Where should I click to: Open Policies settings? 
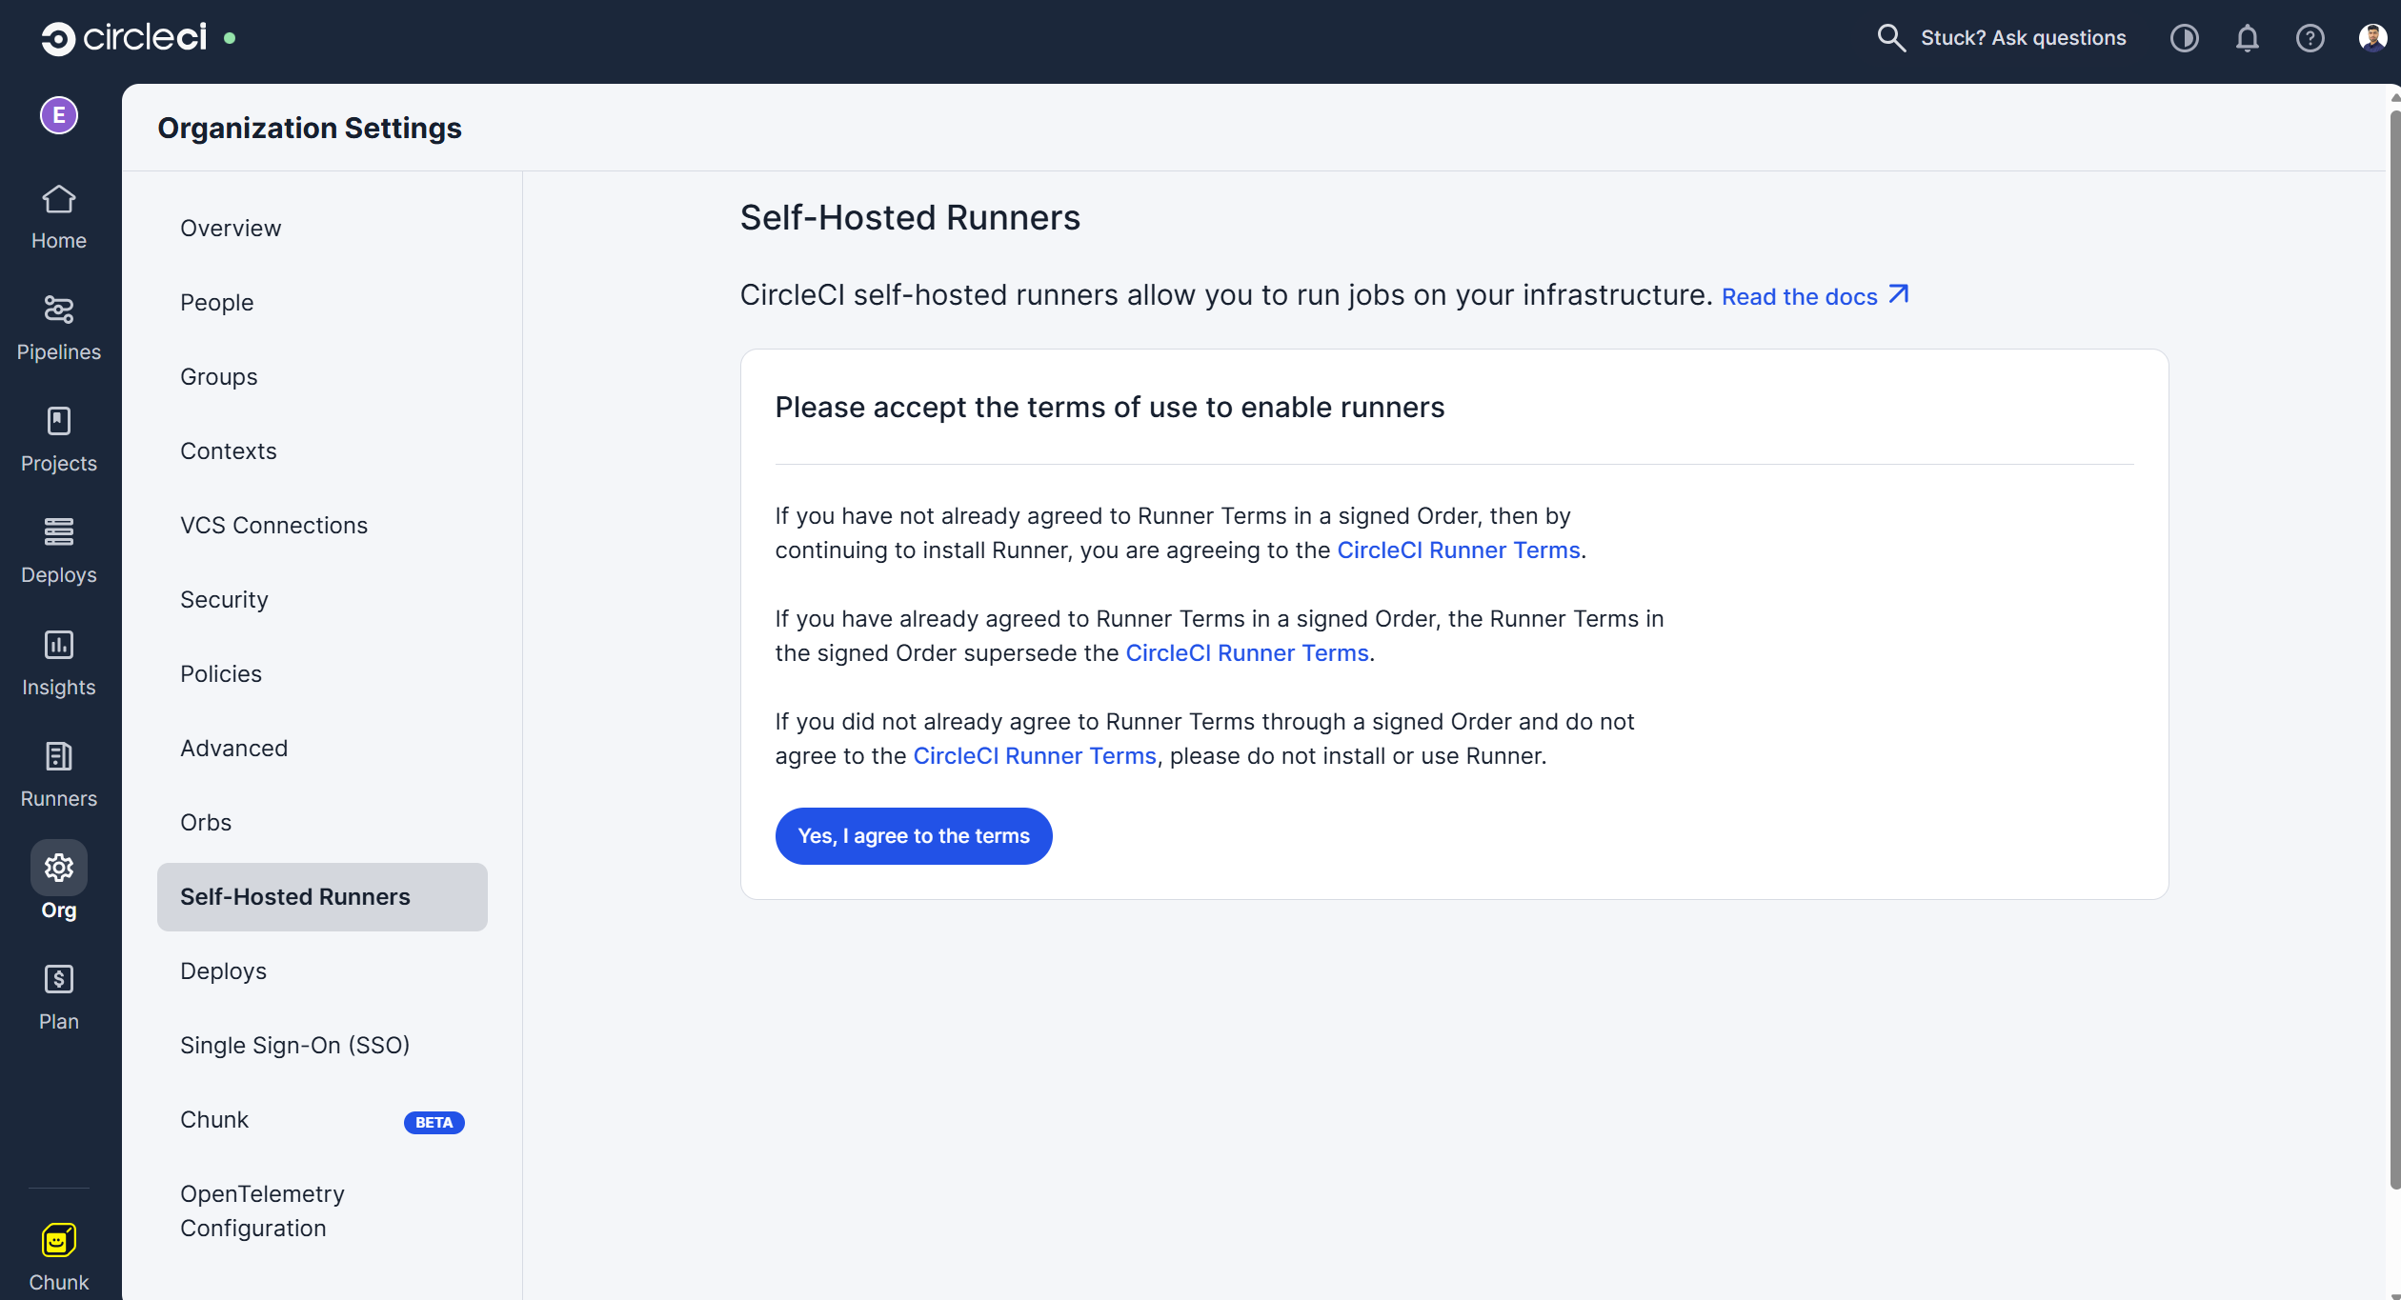click(322, 674)
